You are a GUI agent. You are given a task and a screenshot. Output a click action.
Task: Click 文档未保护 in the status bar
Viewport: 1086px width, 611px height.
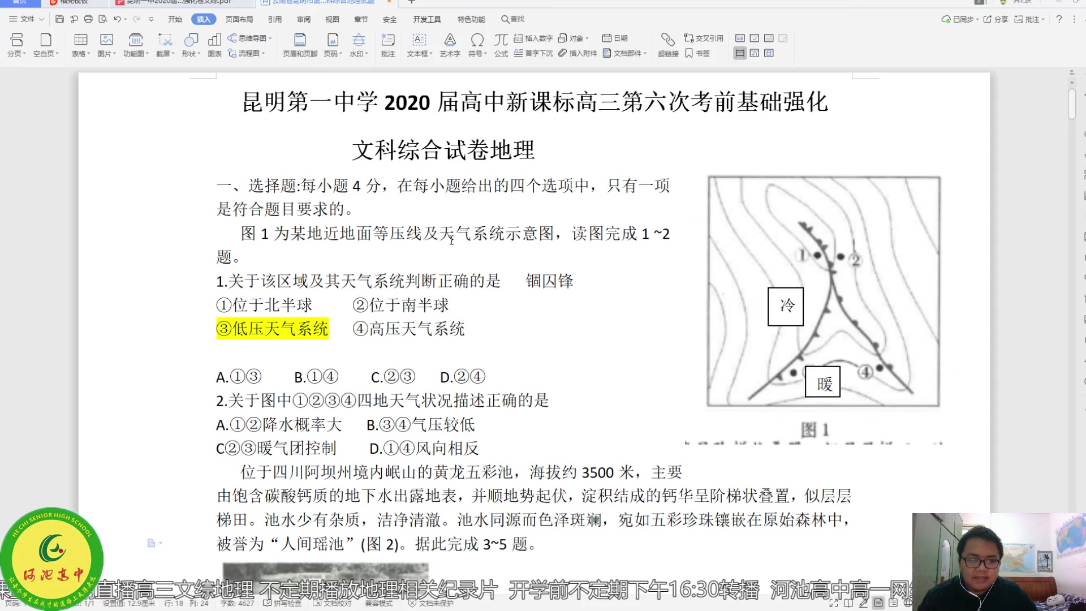431,603
